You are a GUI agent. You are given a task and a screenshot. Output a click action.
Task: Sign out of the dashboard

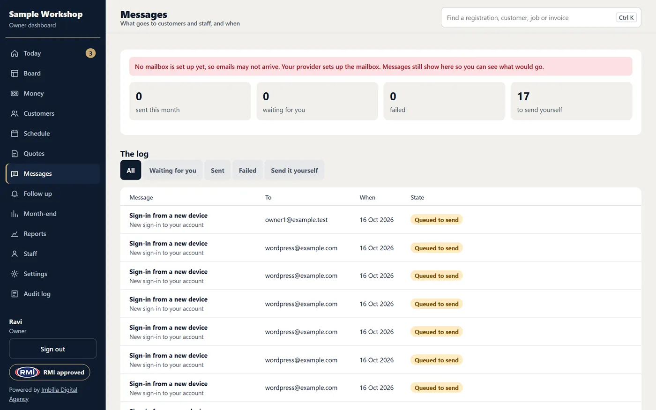click(53, 349)
